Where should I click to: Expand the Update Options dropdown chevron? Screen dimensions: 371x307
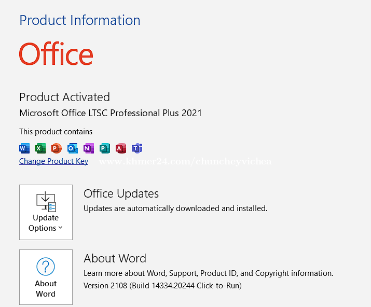coord(61,228)
